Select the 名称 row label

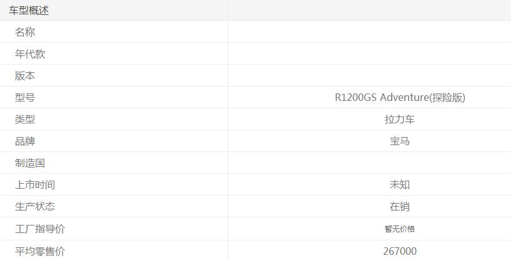point(25,32)
